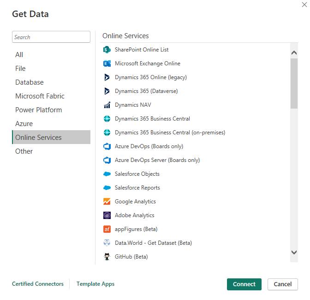The height and width of the screenshot is (300, 310).
Task: Click the connector list scrollbar thumb
Action: 294,83
